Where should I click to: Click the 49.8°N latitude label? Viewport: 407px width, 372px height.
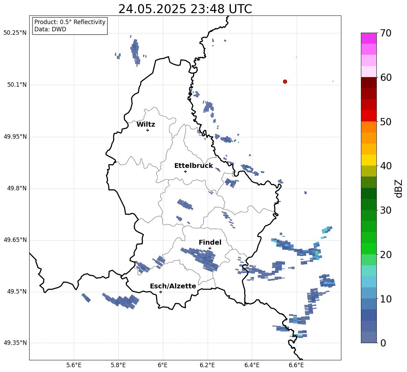point(17,188)
